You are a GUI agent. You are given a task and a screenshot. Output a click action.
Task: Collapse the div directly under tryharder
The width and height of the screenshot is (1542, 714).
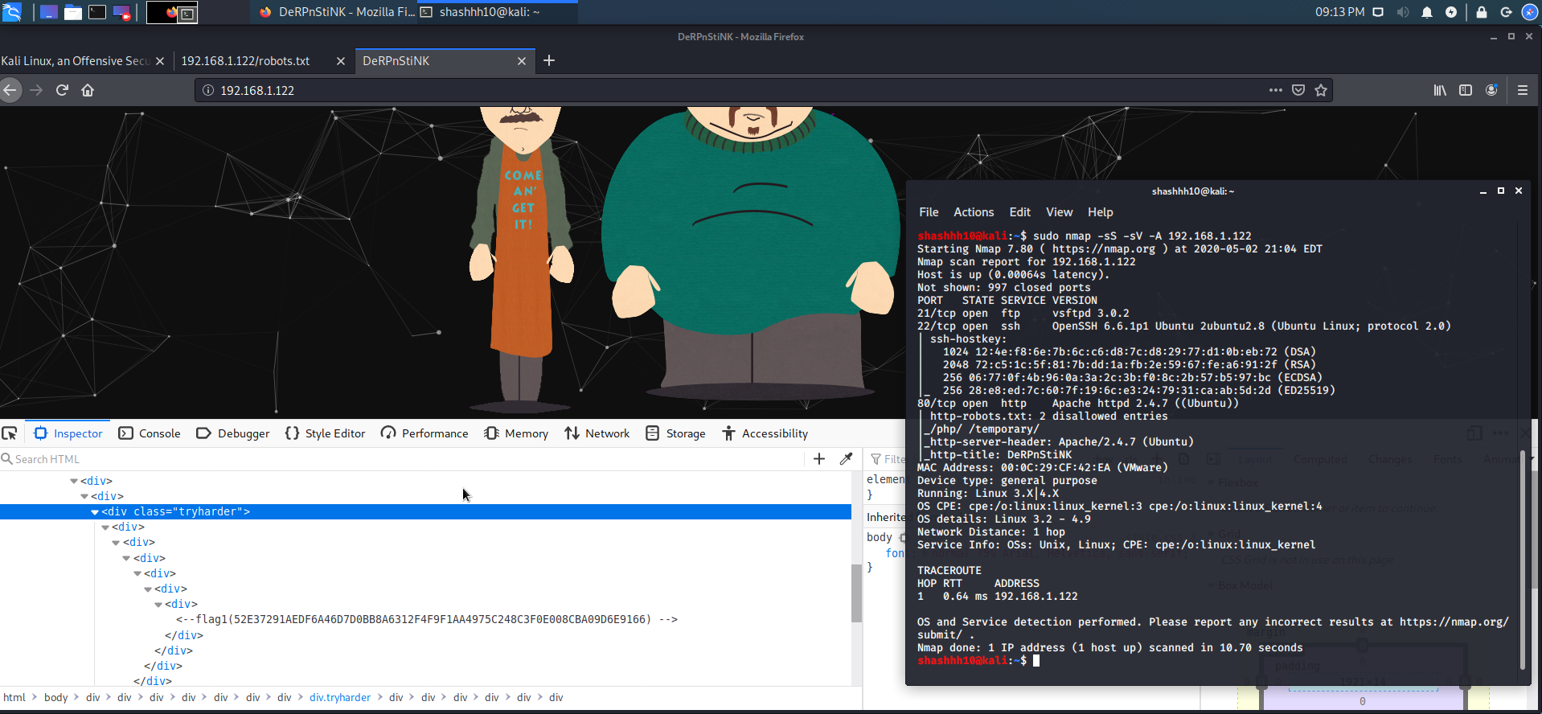click(x=105, y=527)
